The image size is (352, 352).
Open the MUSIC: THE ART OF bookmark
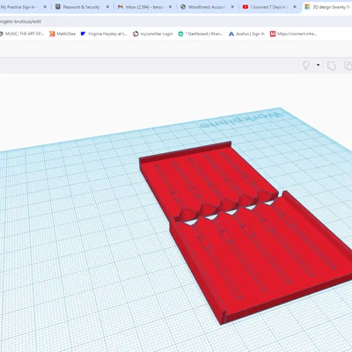[x=21, y=33]
